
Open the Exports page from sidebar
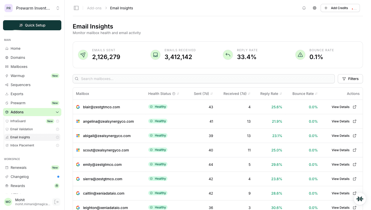pos(17,94)
